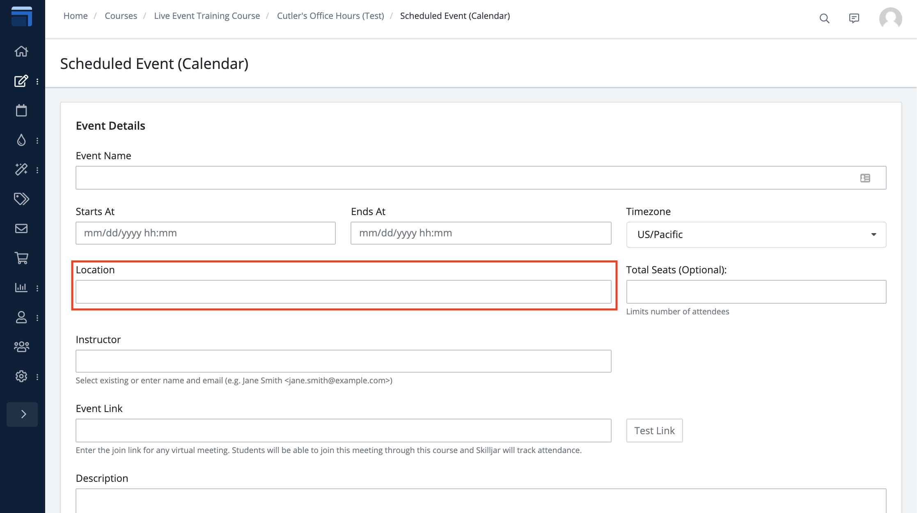Open the chat message icon in header
This screenshot has width=917, height=513.
click(x=854, y=18)
